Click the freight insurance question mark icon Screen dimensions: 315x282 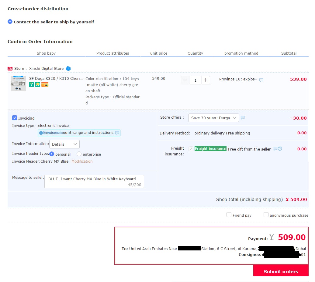click(280, 149)
